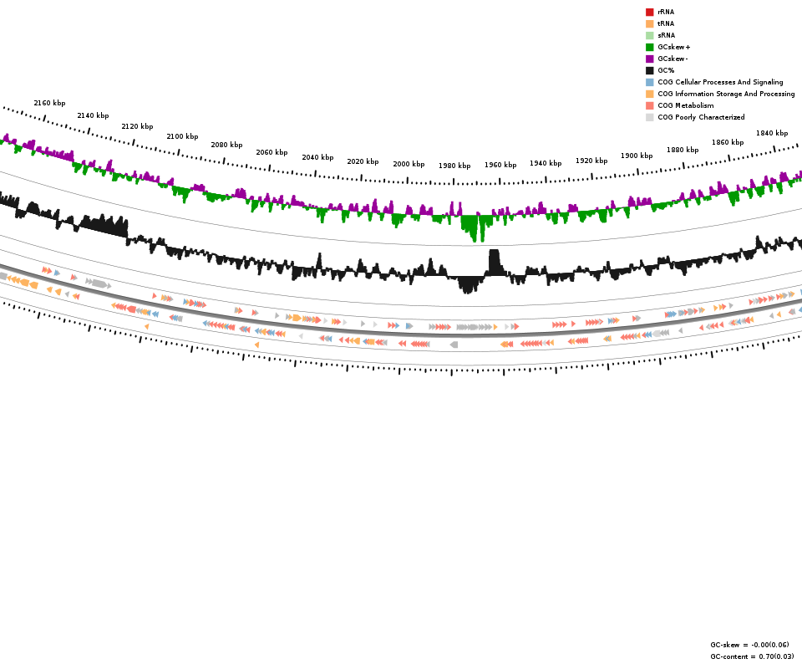Click the 1960 kbp ruler label
Screen dimensions: 802x669
point(500,165)
